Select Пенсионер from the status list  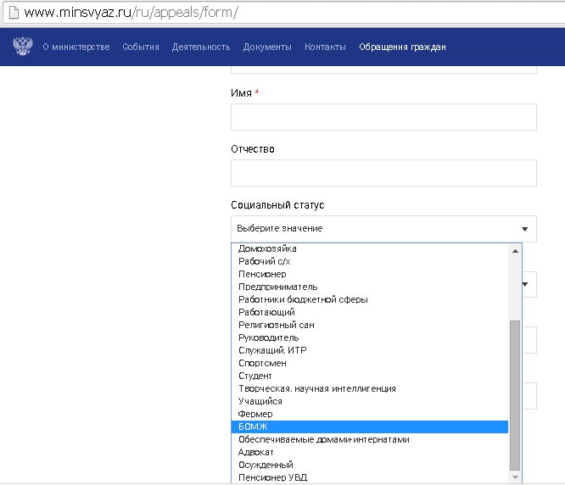tap(262, 275)
